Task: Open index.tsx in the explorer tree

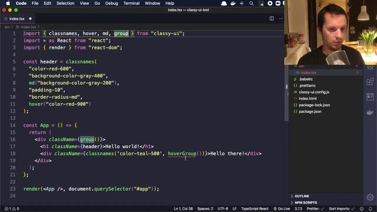Action: pos(309,72)
